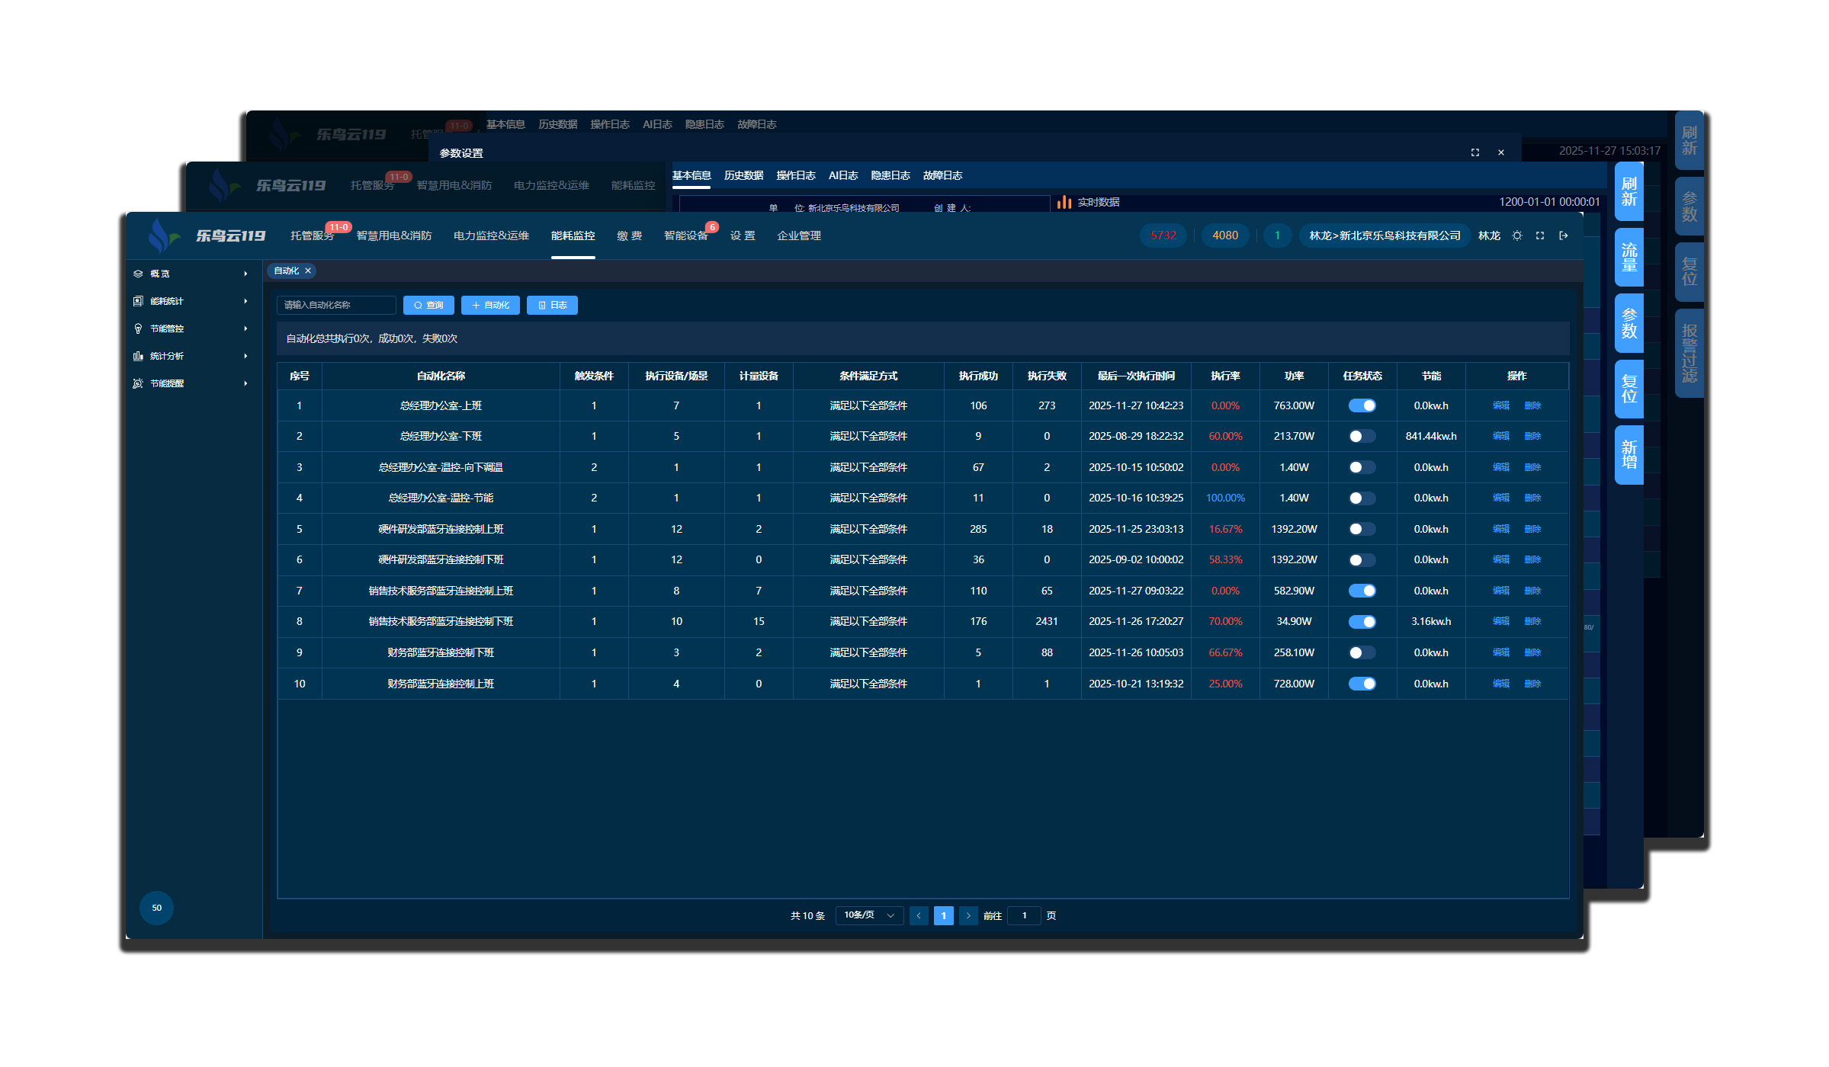
Task: Click the 能耗统计 report icon in sidebar
Action: pyautogui.click(x=138, y=301)
